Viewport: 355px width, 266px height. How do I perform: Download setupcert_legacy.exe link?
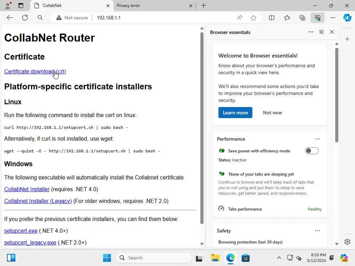coord(30,242)
